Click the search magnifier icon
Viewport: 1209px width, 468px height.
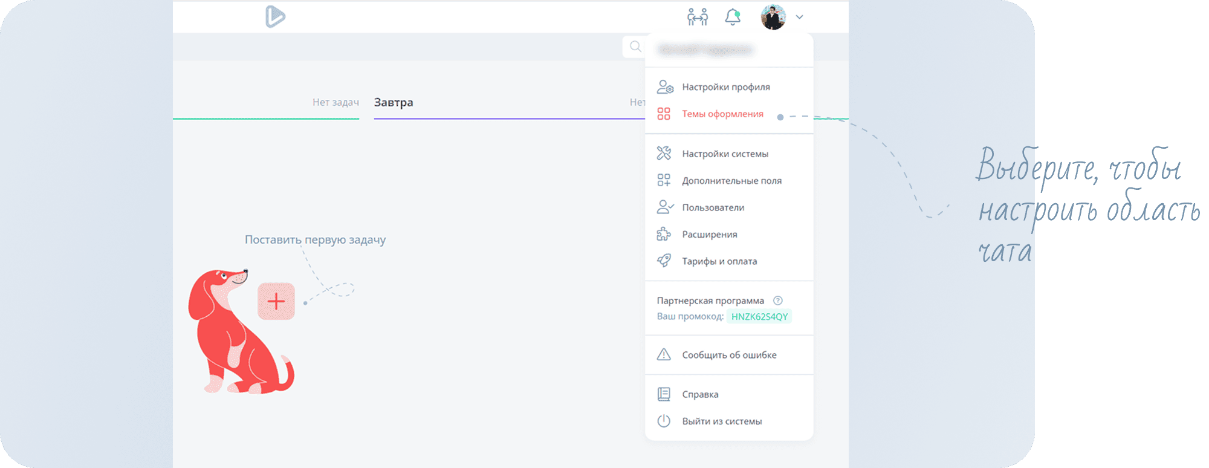(635, 47)
